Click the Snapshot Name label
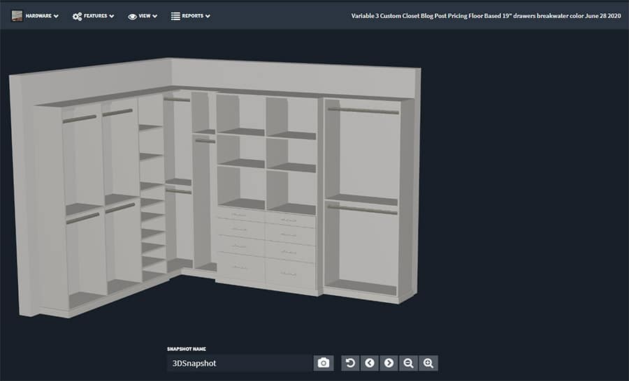This screenshot has height=381, width=629. [x=187, y=349]
